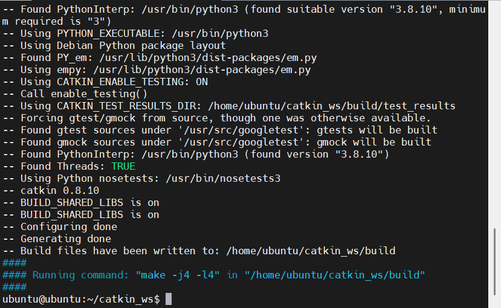Image resolution: width=501 pixels, height=308 pixels.
Task: Click the CATKIN_ENABLE_TESTING: ON line
Action: (x=114, y=82)
